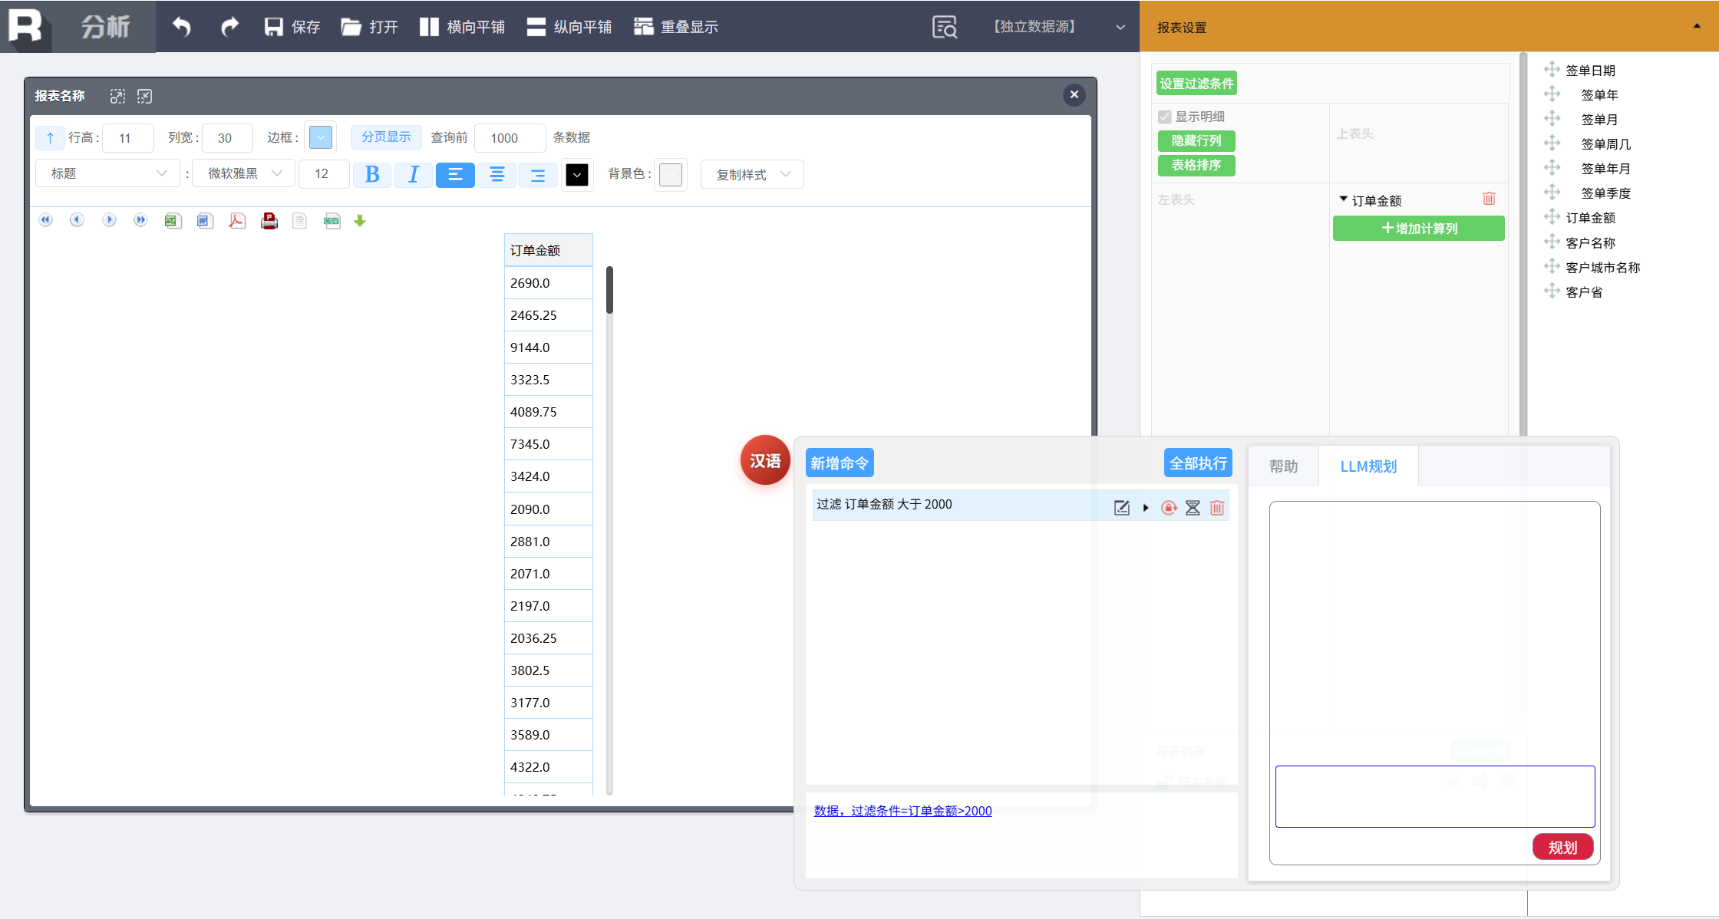Screen dimensions: 1719x919
Task: Click the undo arrow in top toolbar
Action: point(182,27)
